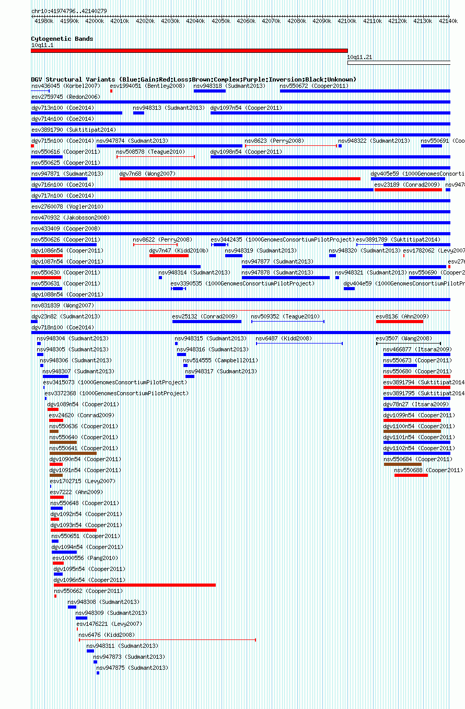
Task: Click the red esv8136 (Ahn2009) loss bar
Action: pos(399,321)
